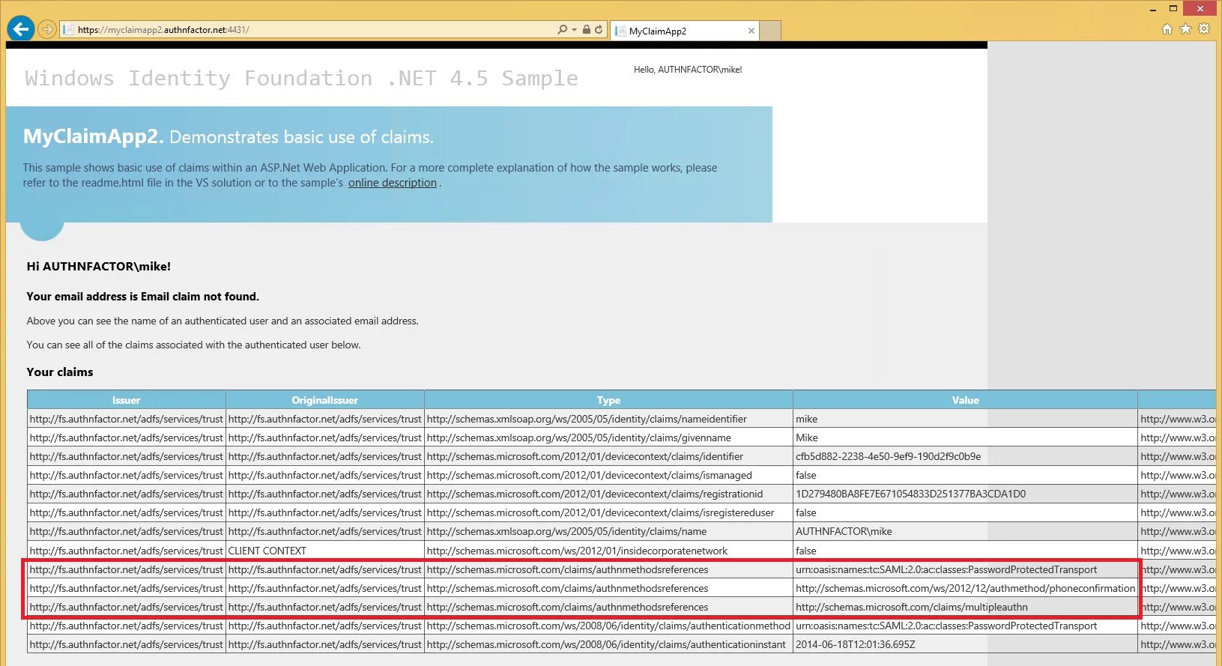Select the authenticationmethod claim type cell
Viewport: 1222px width, 666px height.
click(608, 626)
